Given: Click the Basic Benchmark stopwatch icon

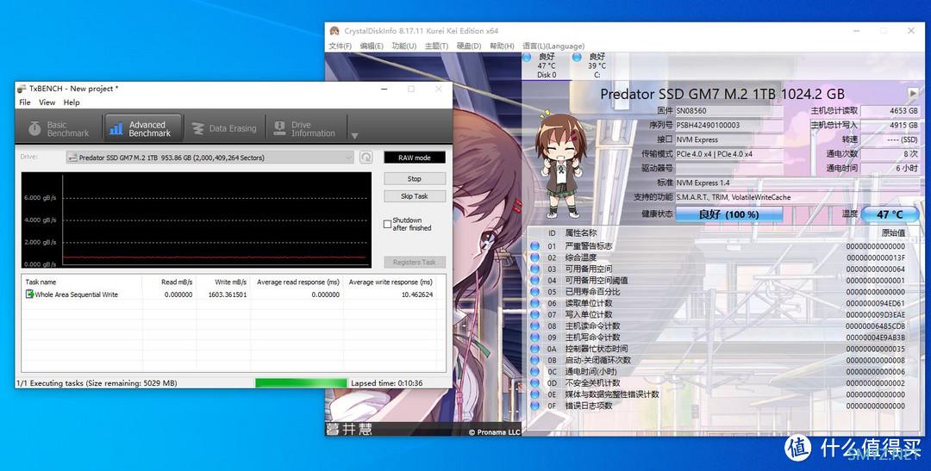Looking at the screenshot, I should (35, 128).
